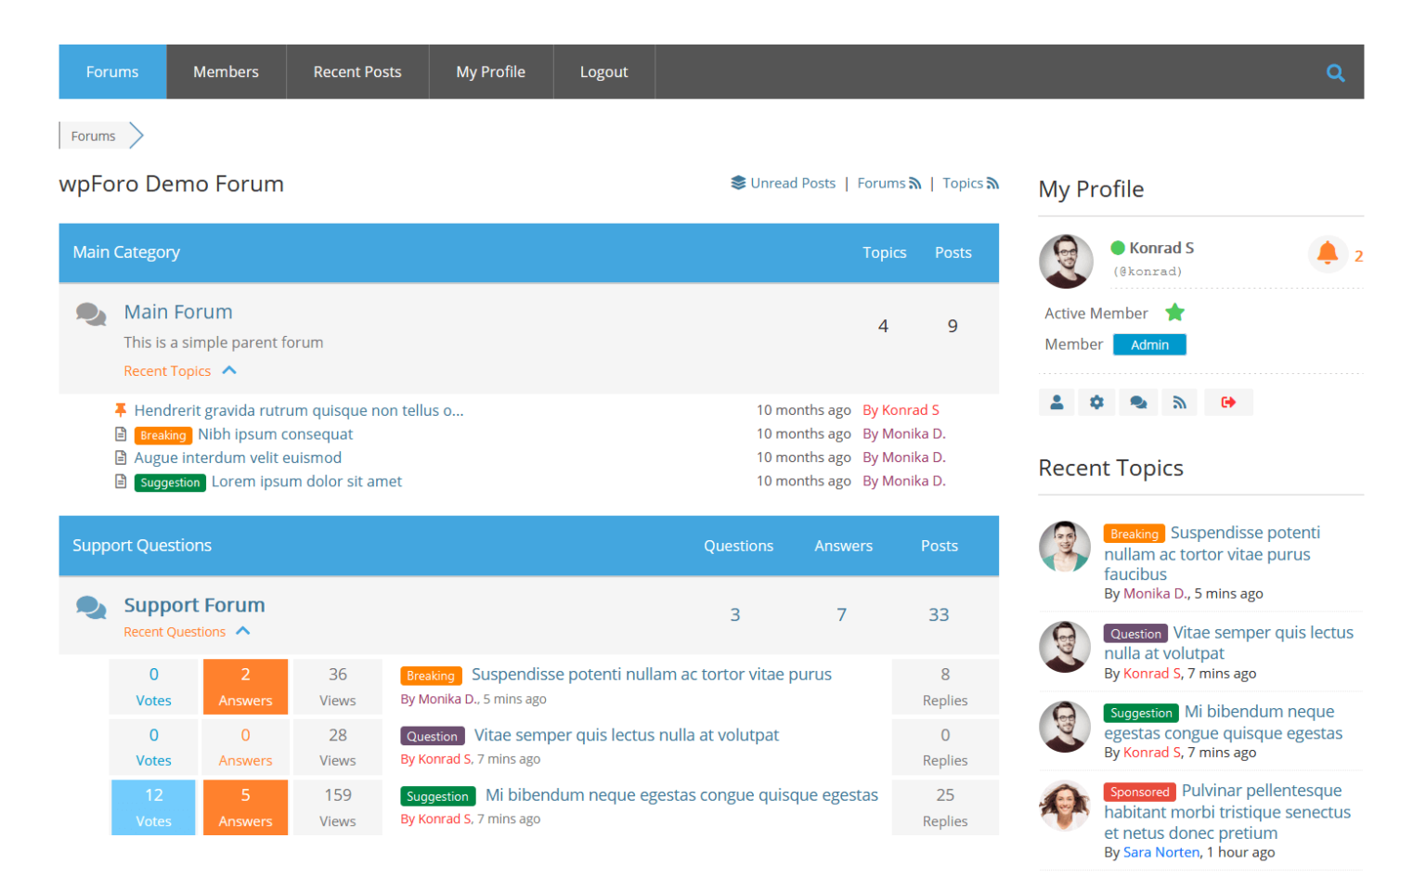Open account settings with the gear icon
The height and width of the screenshot is (877, 1426).
tap(1096, 402)
